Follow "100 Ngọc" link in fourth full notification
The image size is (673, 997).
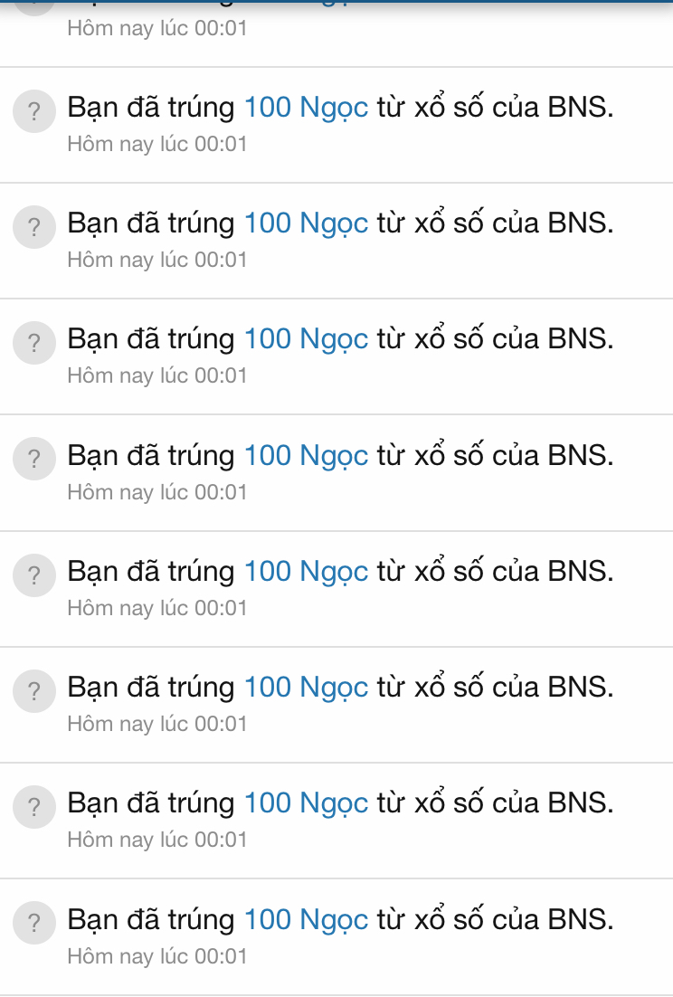pyautogui.click(x=306, y=455)
